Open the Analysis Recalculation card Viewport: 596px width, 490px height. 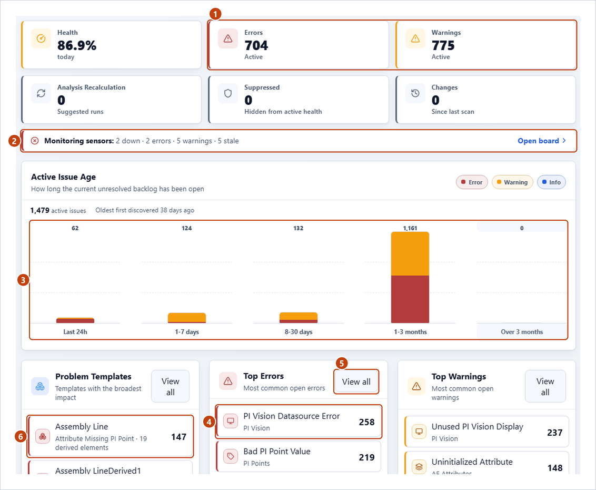[112, 100]
